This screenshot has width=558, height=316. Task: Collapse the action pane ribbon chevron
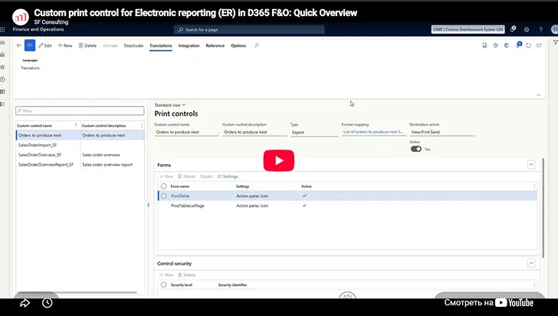click(x=538, y=95)
